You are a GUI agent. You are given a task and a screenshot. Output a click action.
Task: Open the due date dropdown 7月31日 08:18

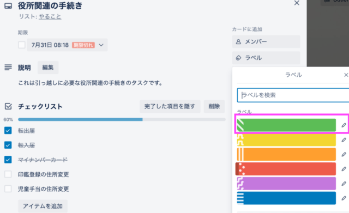pyautogui.click(x=67, y=45)
